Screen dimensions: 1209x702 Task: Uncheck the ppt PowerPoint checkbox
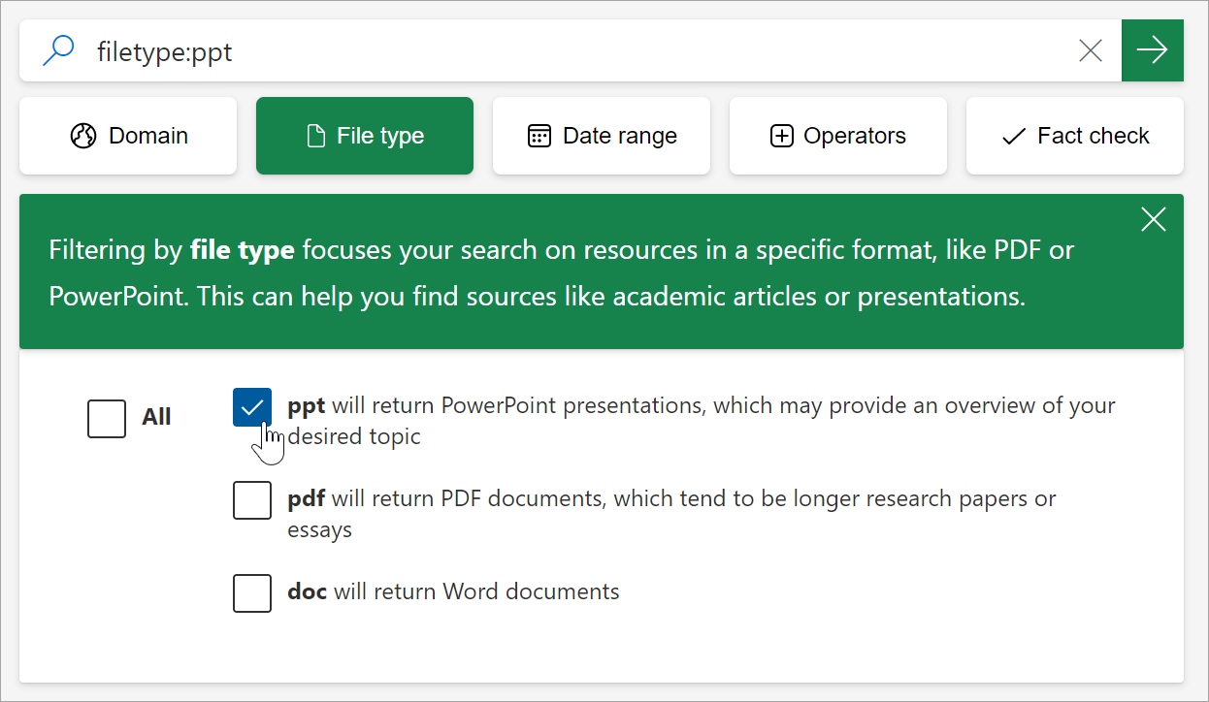pyautogui.click(x=251, y=407)
